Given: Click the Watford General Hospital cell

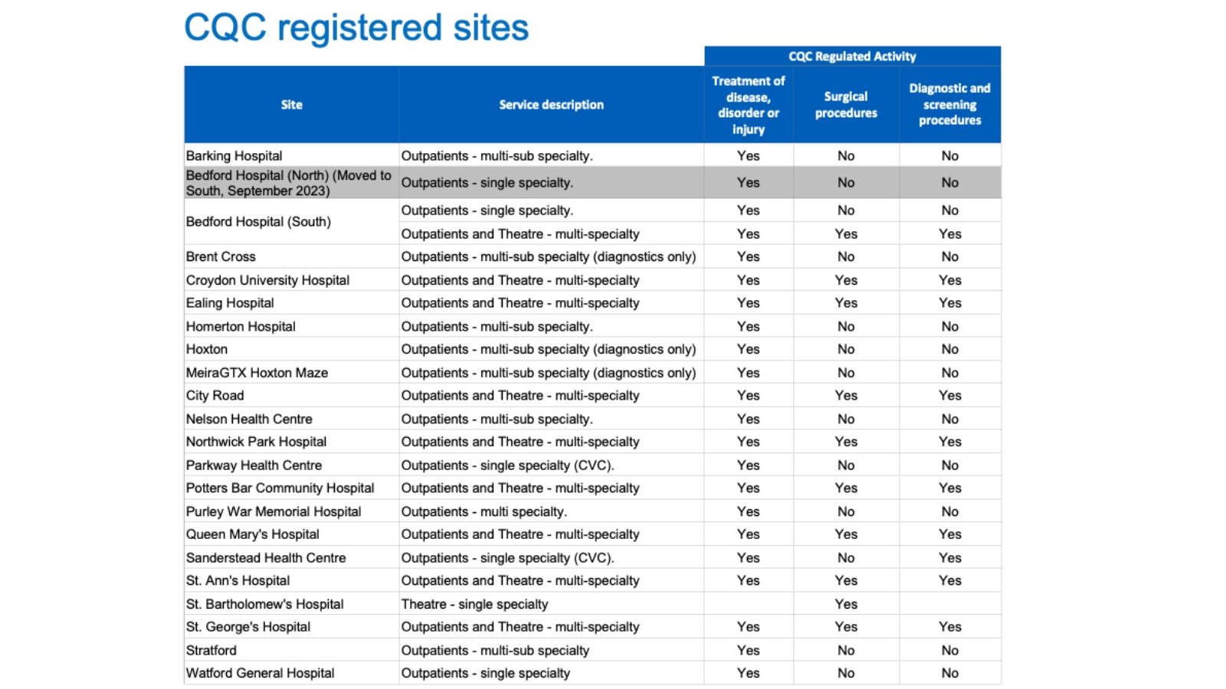Looking at the screenshot, I should tap(261, 673).
